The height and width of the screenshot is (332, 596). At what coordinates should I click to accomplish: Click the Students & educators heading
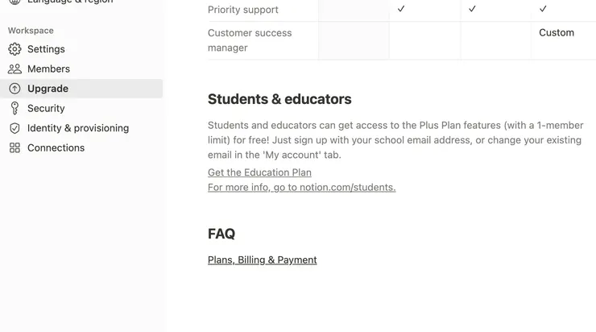click(x=279, y=99)
